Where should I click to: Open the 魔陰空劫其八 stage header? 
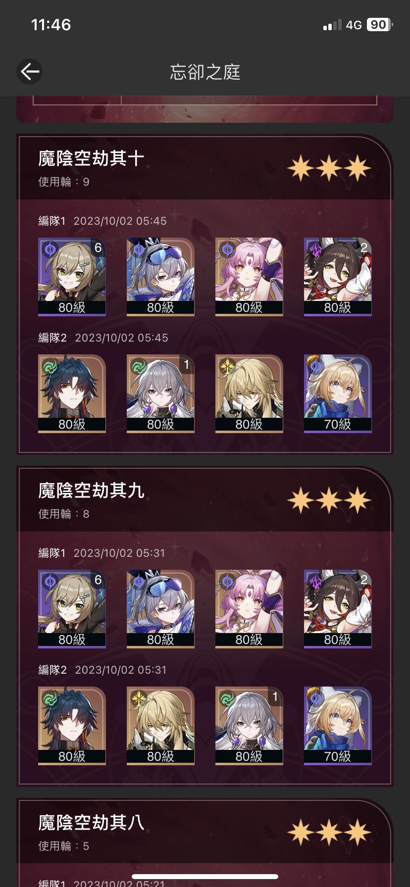[x=205, y=832]
